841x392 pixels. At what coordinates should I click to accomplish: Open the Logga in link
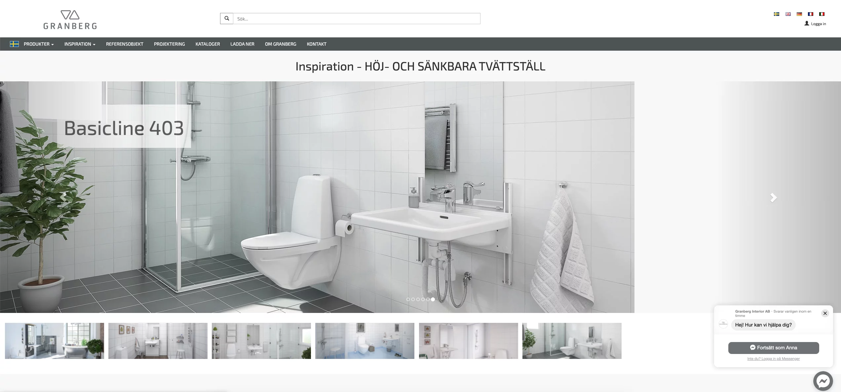tap(819, 24)
